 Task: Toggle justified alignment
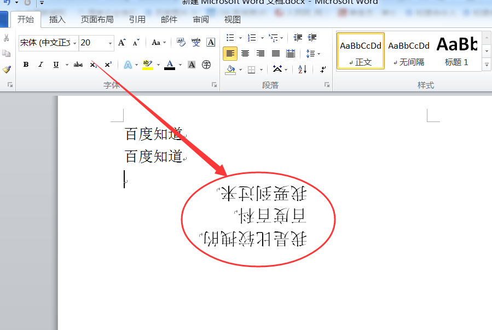click(276, 54)
